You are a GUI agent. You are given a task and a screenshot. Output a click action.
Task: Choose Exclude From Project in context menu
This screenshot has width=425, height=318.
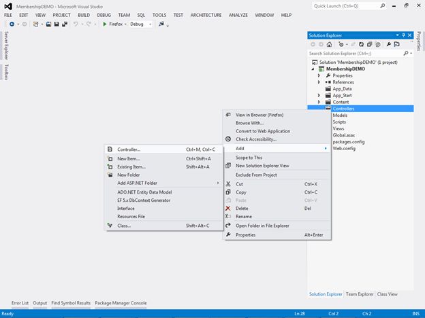(277, 175)
